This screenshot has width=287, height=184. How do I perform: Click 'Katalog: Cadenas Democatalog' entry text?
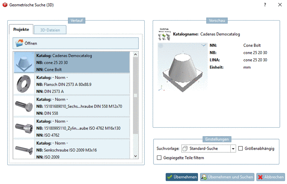pos(64,56)
